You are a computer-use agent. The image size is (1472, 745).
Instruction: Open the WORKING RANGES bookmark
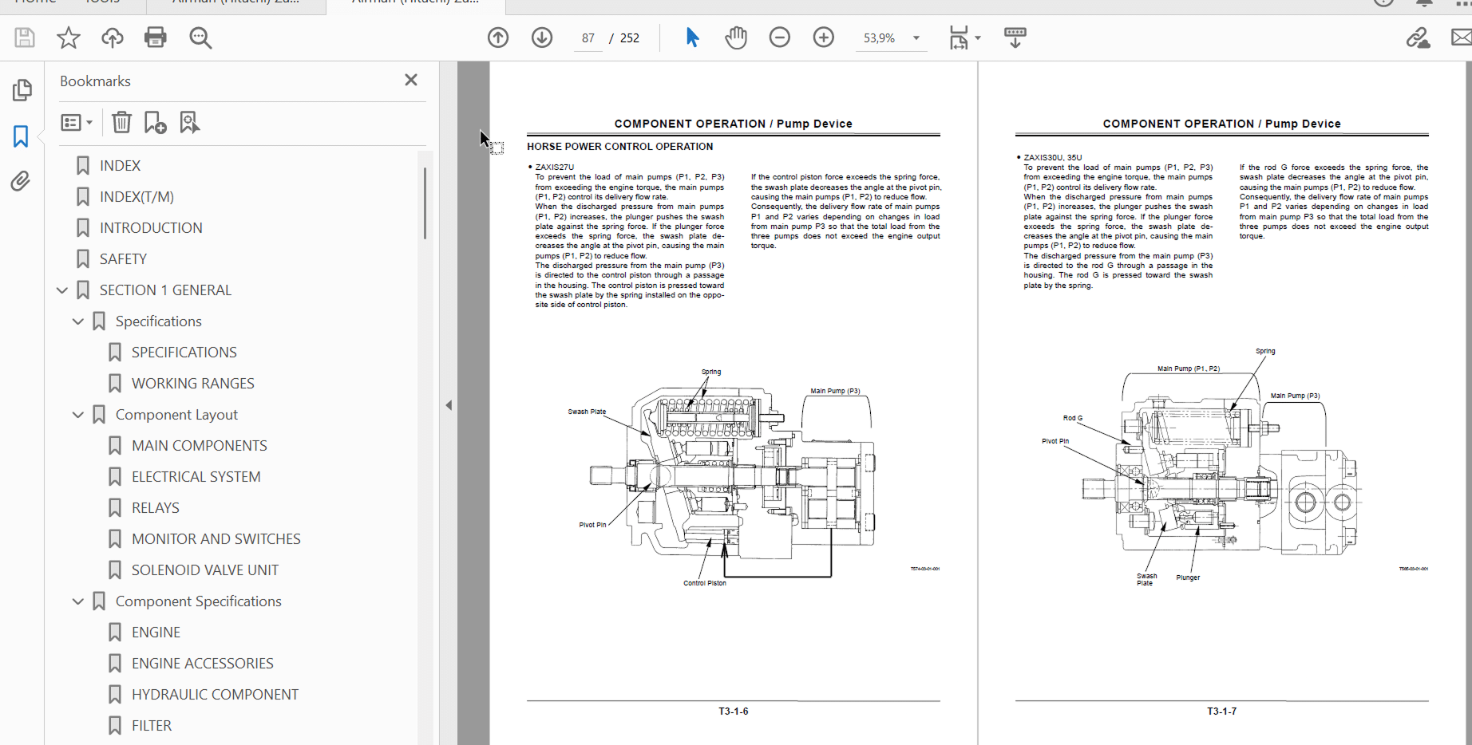(x=192, y=384)
